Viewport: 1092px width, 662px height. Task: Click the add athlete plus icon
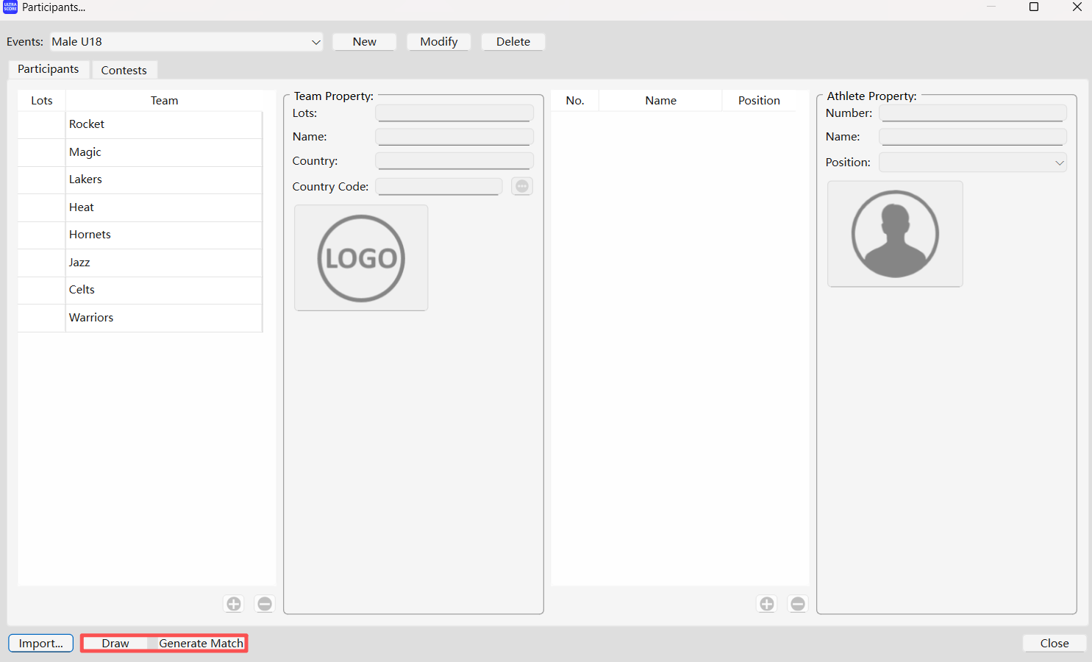click(x=767, y=604)
